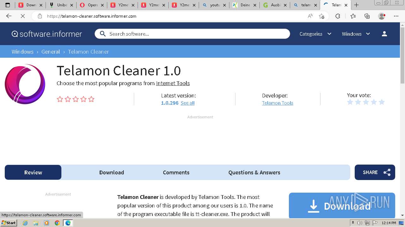Open Internet Explorer from taskbar
The image size is (405, 227).
pos(25,223)
